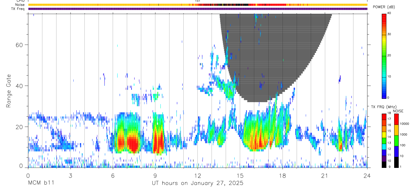Click the 6 tick label on the UT hours axis
Image resolution: width=413 pixels, height=190 pixels.
point(113,176)
